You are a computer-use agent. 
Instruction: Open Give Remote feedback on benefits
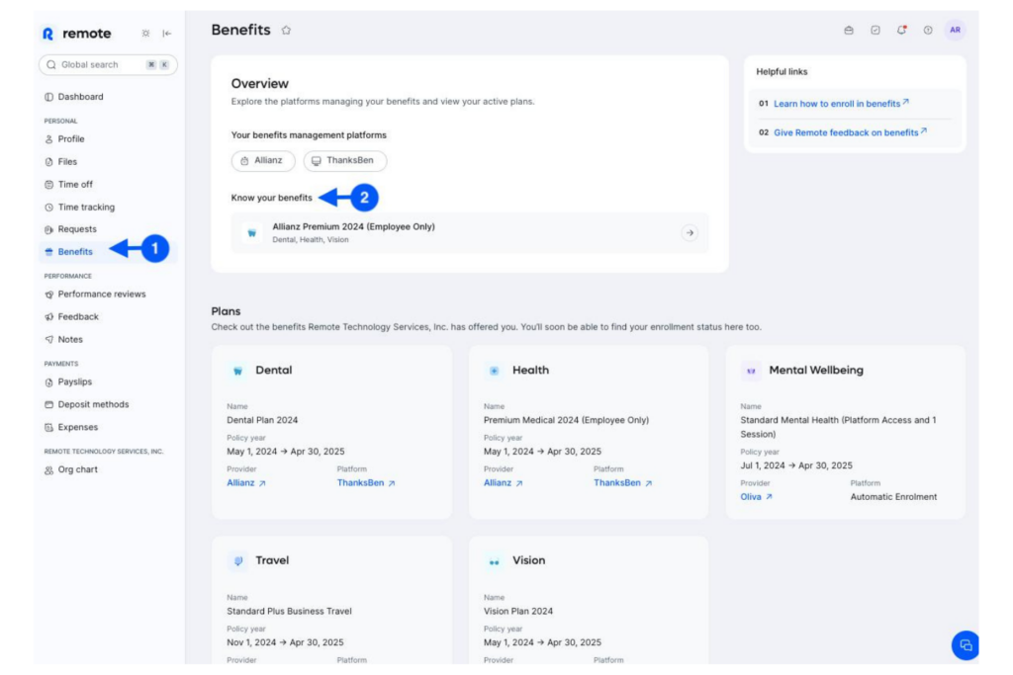tap(850, 132)
